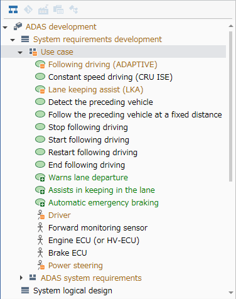Select Engine ECU (or HV-ECU) label
Viewport: 236px width, 299px height.
94,241
